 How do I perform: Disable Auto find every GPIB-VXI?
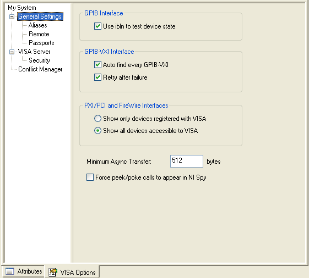97,64
